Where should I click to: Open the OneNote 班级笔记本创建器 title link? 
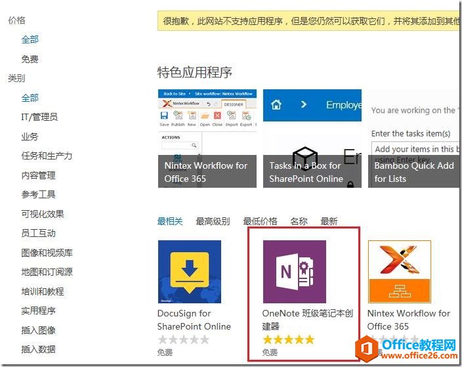[x=307, y=320]
